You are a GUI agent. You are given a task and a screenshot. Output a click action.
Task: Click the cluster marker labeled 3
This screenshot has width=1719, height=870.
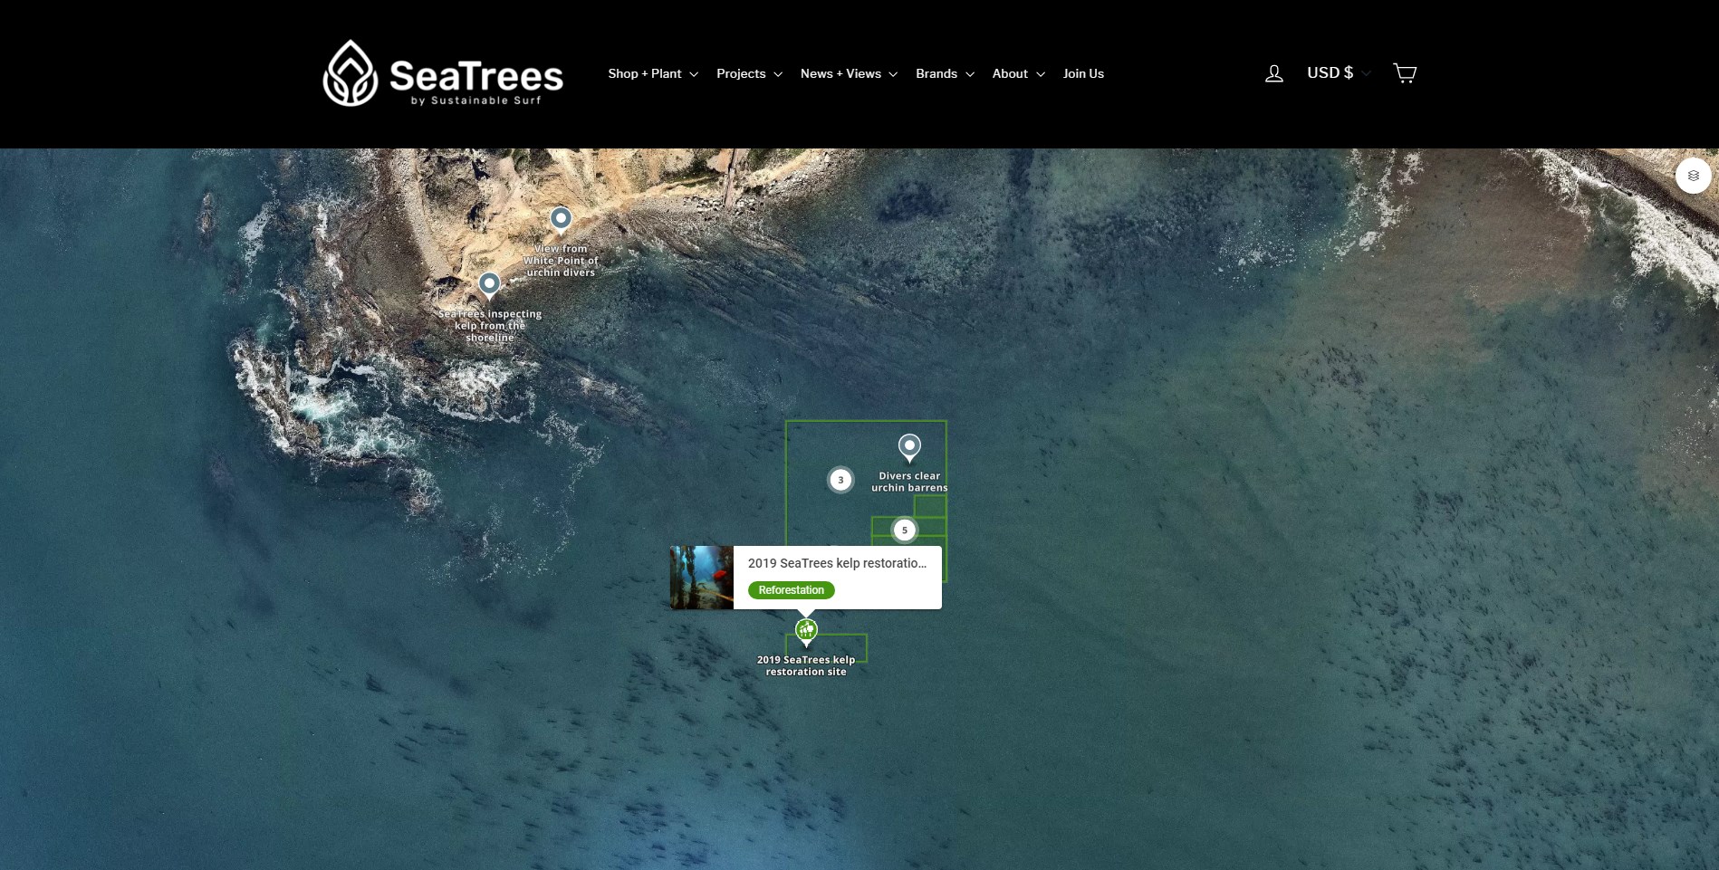840,480
